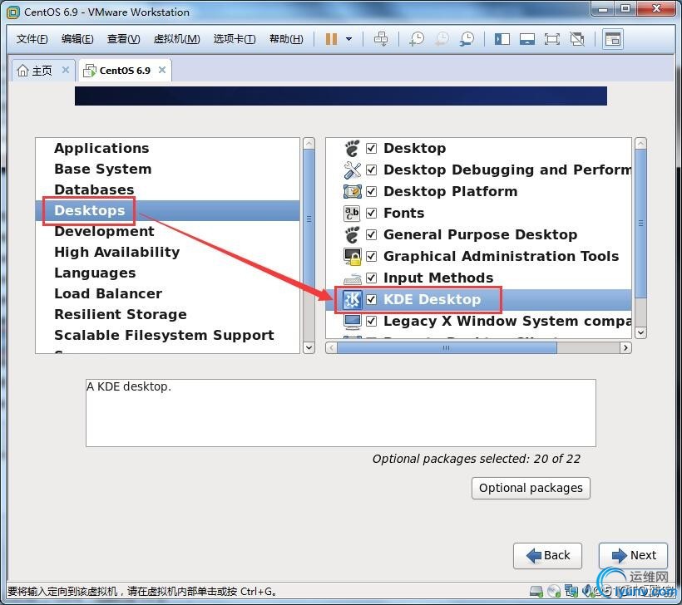
Task: Open the console view toolbar icon
Action: tap(612, 39)
